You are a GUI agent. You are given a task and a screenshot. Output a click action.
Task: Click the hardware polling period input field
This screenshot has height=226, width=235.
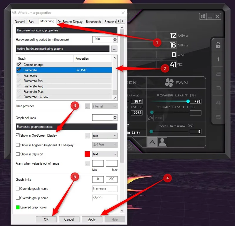click(x=103, y=39)
